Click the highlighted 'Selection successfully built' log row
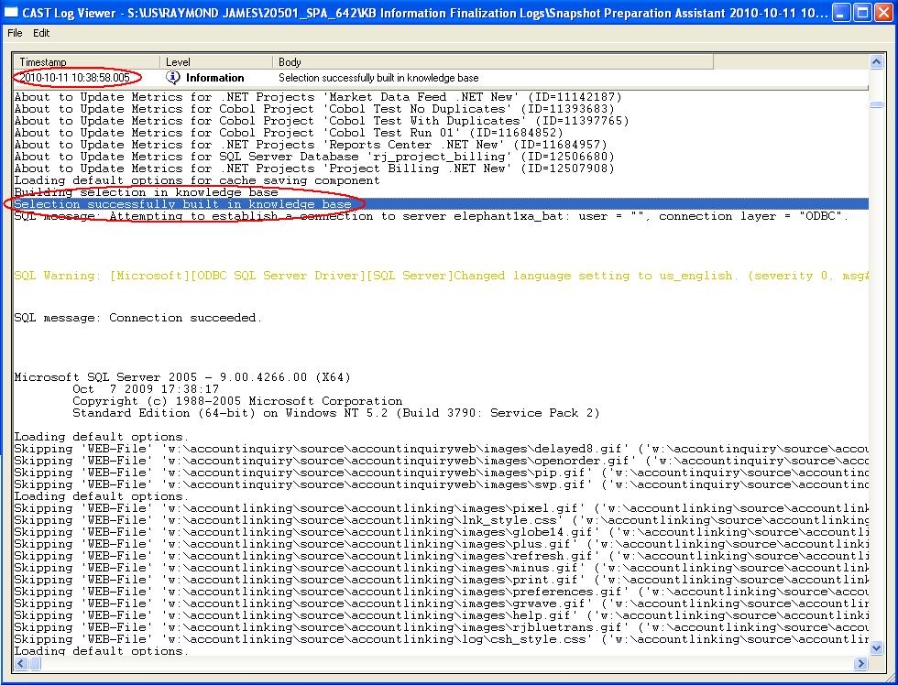This screenshot has height=685, width=898. click(441, 204)
